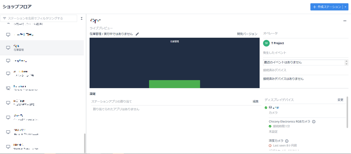This screenshot has height=154, width=351.
Task: Click the 開発バージョン label
Action: [x=247, y=34]
